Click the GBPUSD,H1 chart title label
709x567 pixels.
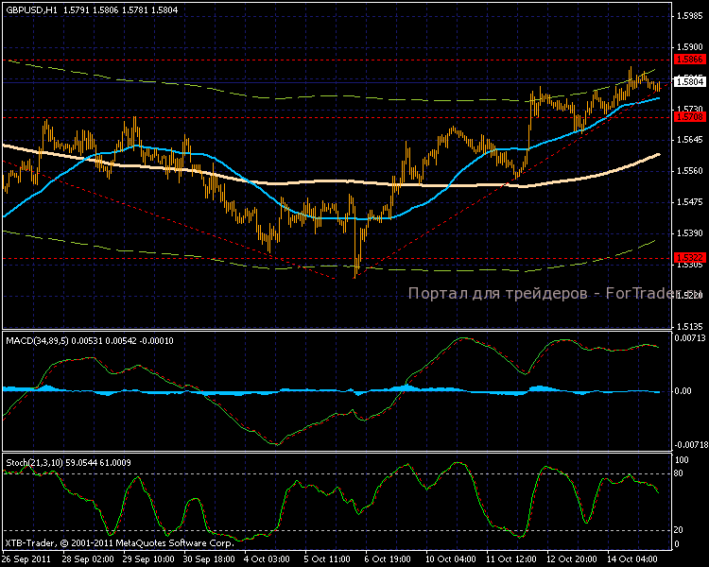click(26, 9)
